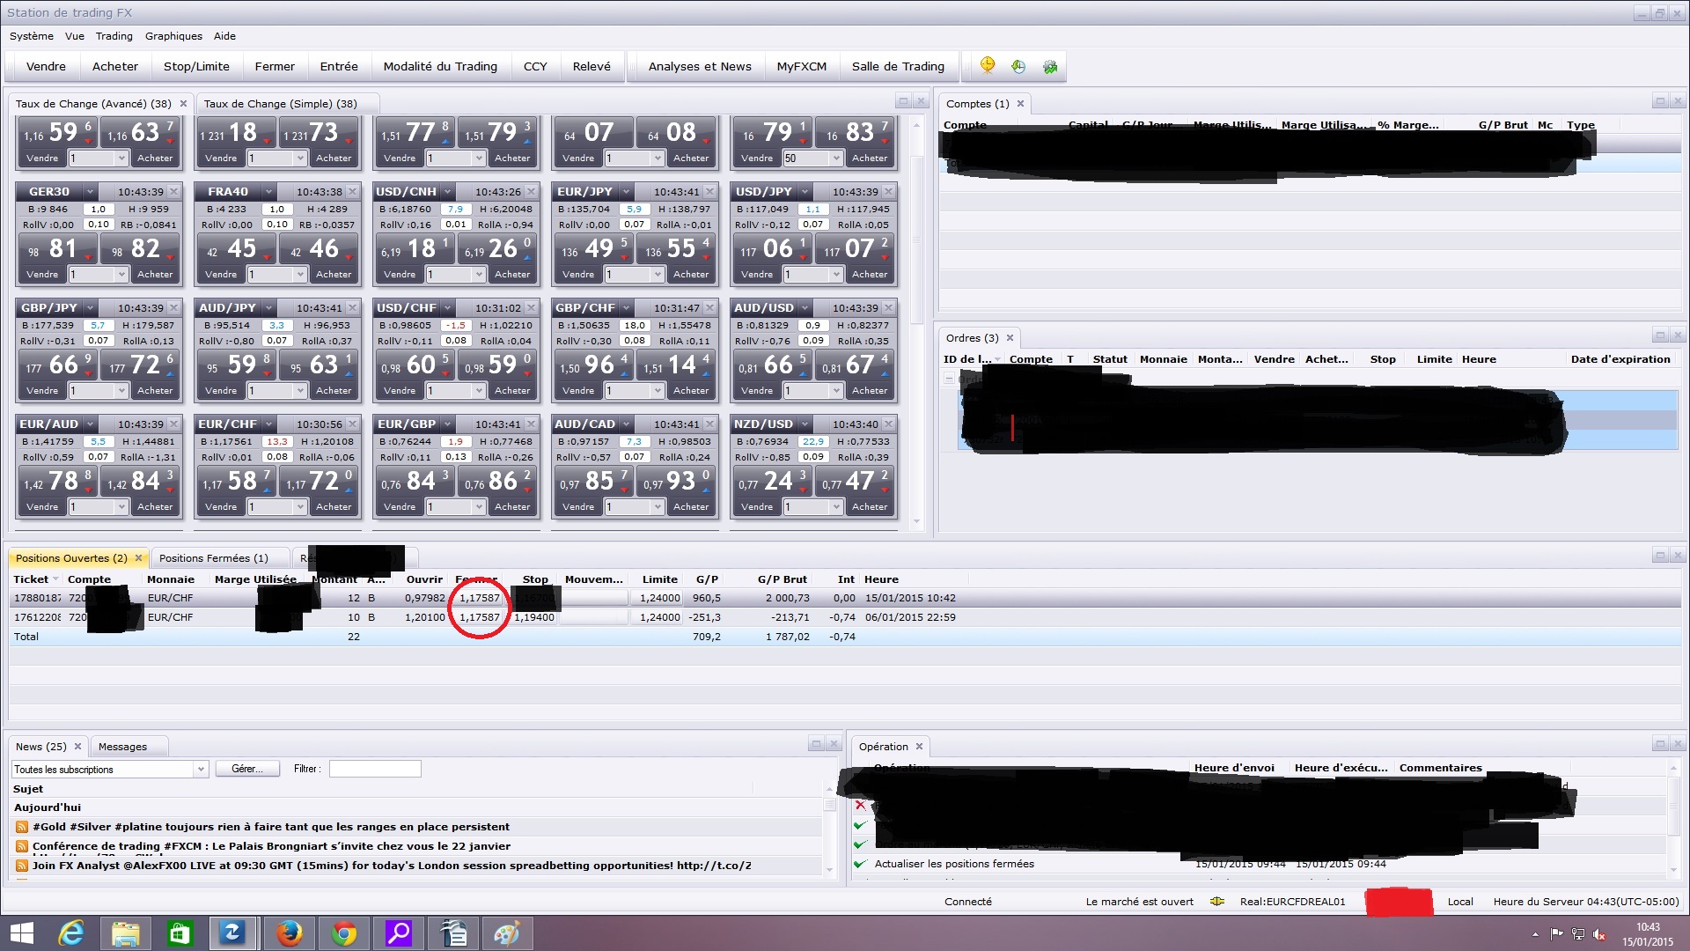Click the RSS icon beside the Gold Silver news
The height and width of the screenshot is (951, 1690).
[21, 827]
